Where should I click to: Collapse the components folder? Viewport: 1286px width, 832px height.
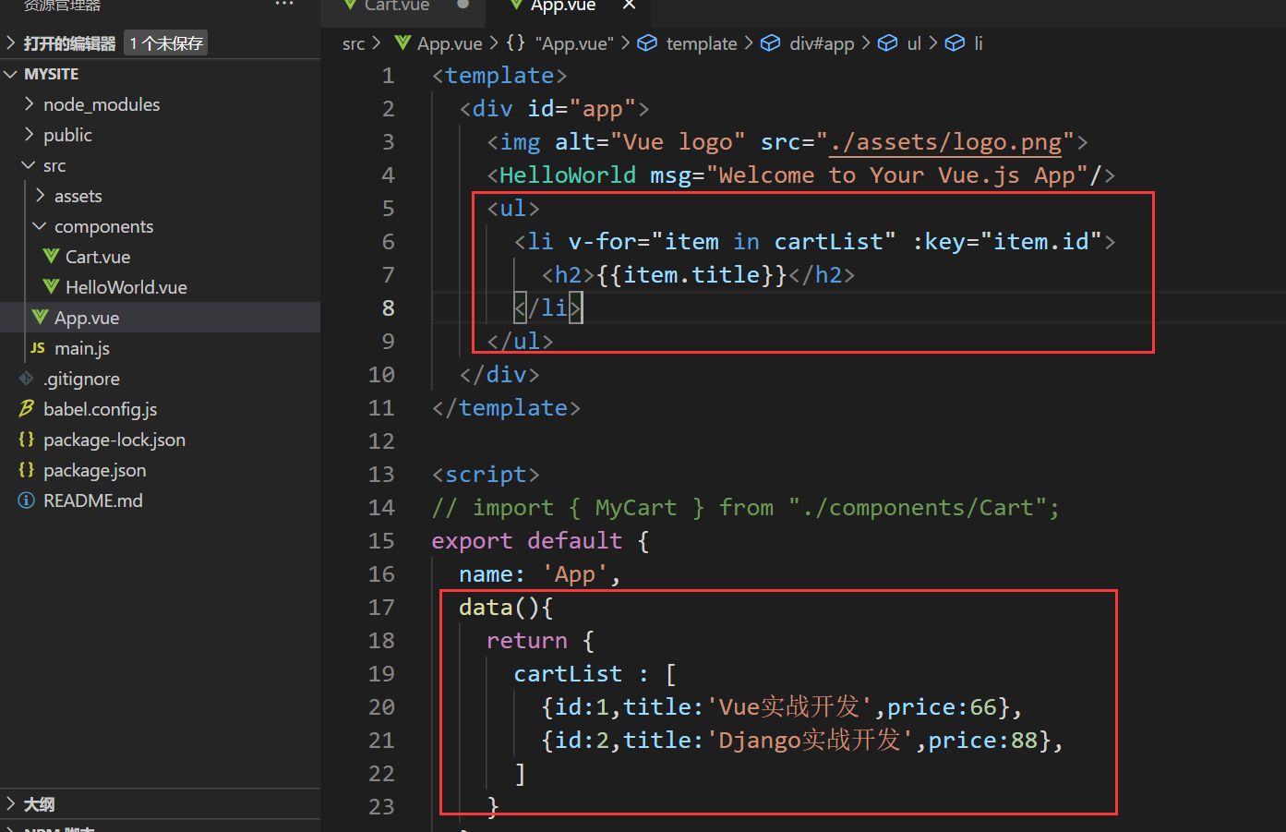point(103,227)
